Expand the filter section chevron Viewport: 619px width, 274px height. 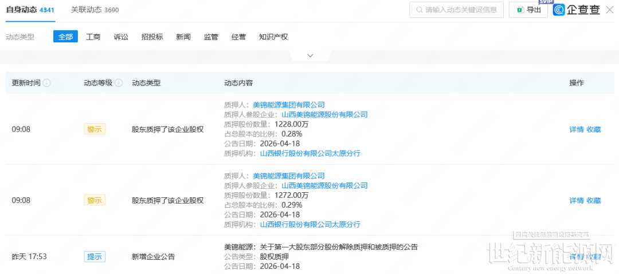pos(310,55)
